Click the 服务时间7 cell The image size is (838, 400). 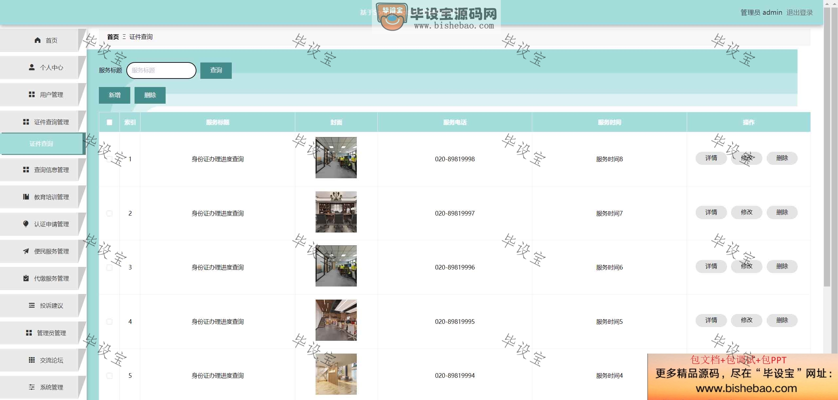[x=610, y=214]
